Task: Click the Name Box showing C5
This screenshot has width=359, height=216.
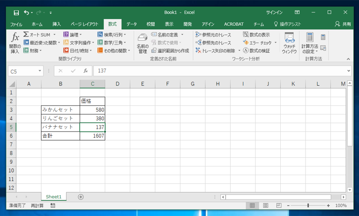Action: click(23, 71)
